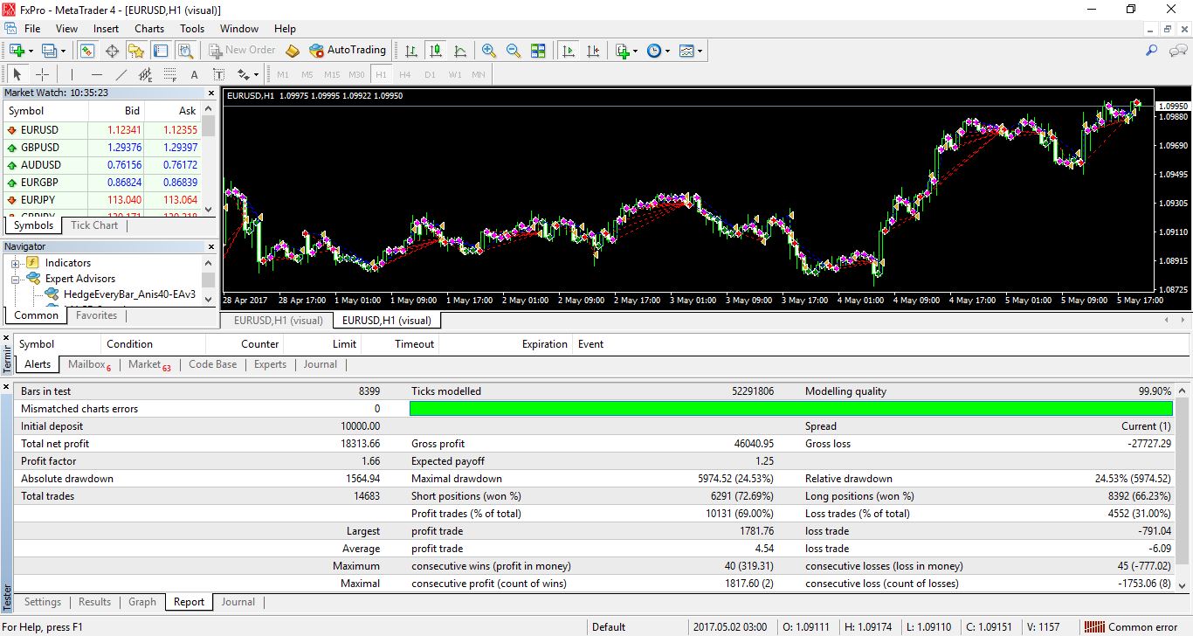
Task: Set the timeframe to M15
Action: click(x=332, y=74)
